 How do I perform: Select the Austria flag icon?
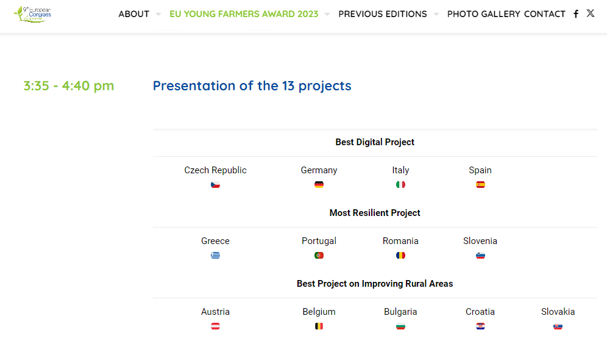(215, 326)
